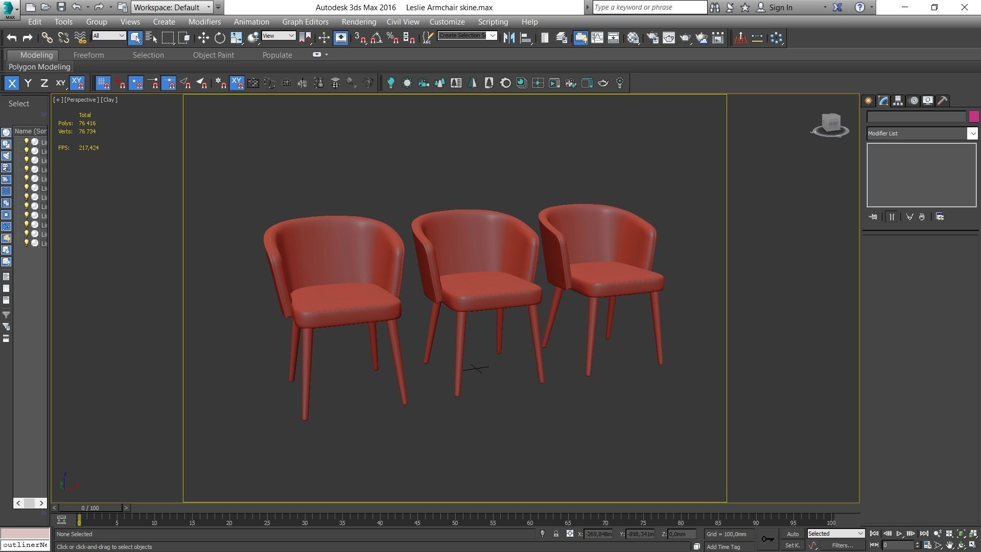The image size is (981, 552).
Task: Open the Material Editor
Action: [634, 38]
